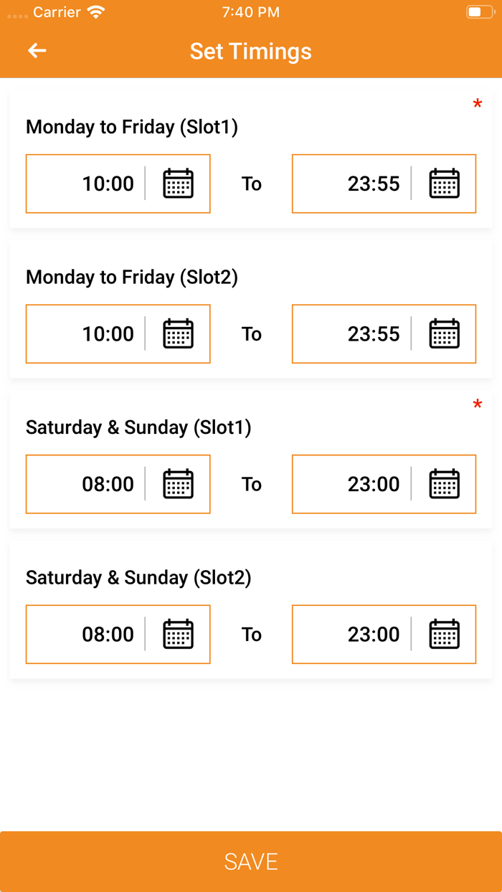Select Saturday & Sunday Slot1 start time 08:00
Viewport: 502px width, 892px height.
click(108, 484)
